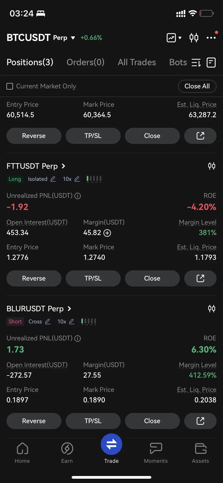Add margin with plus icon beside 45.82

click(107, 233)
